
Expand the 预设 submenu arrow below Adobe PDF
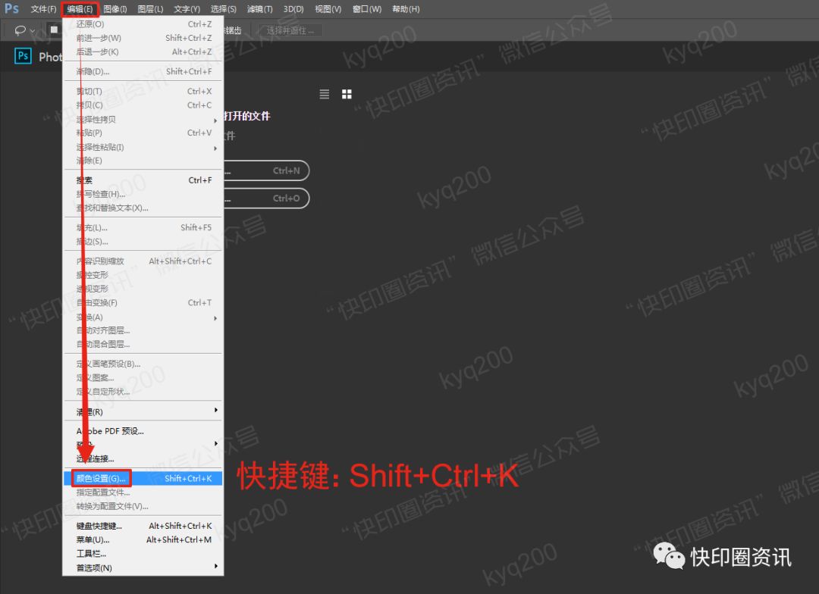[215, 444]
